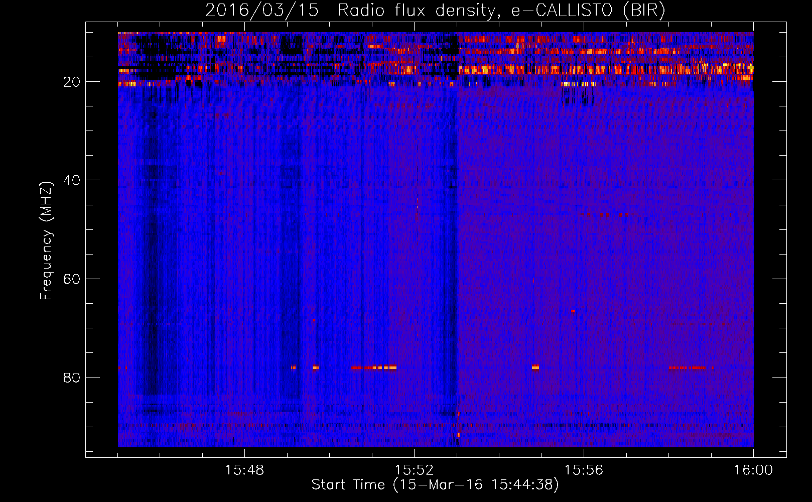Click the 'Start Time (15-Mar-16 15:44:38)' x-axis label
Screen dimensions: 812x502
point(435,485)
